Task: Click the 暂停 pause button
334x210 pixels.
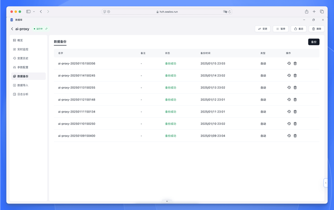Action: pyautogui.click(x=281, y=29)
